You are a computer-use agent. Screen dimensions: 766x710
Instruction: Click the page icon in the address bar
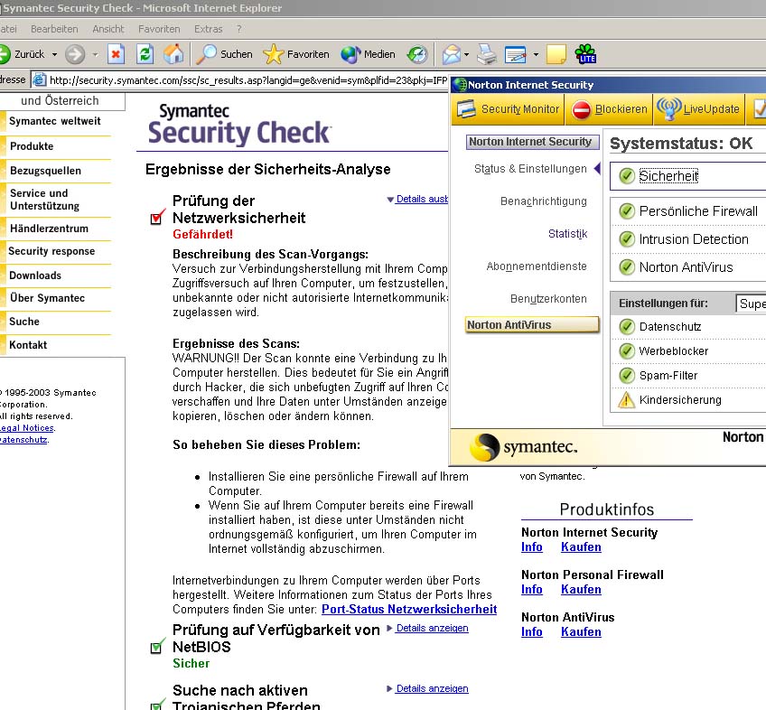[x=39, y=80]
